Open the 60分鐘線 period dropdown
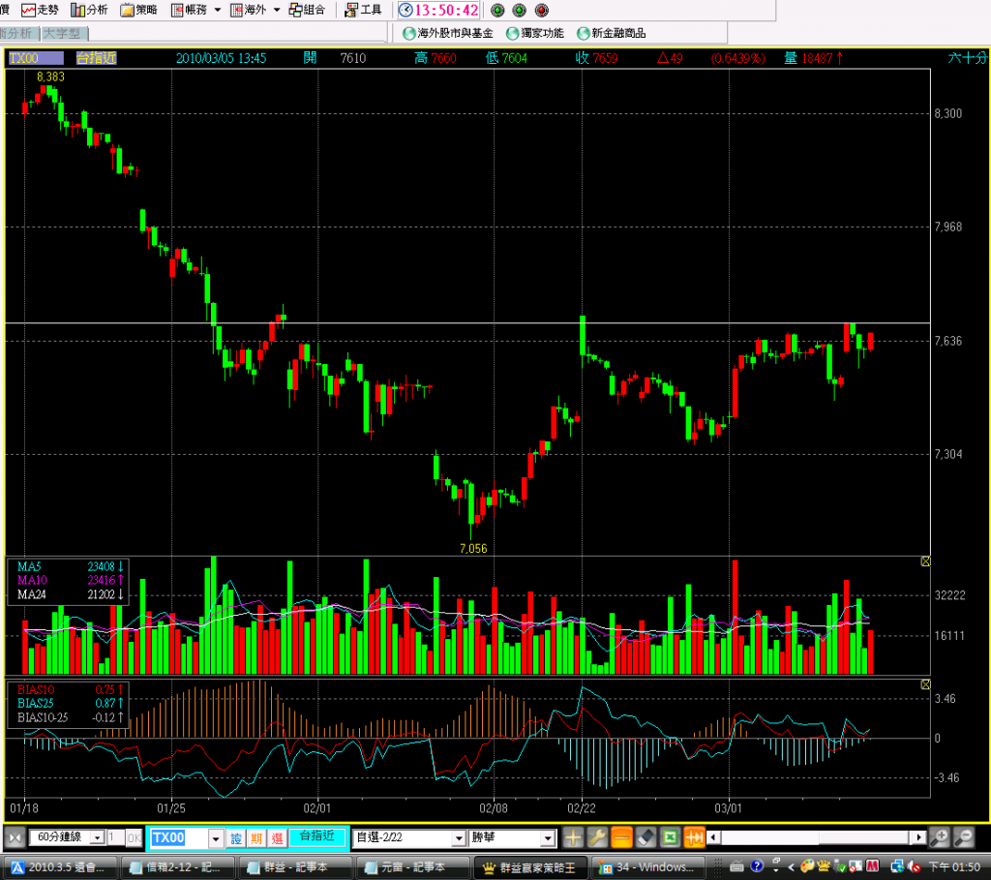This screenshot has width=991, height=880. point(67,837)
